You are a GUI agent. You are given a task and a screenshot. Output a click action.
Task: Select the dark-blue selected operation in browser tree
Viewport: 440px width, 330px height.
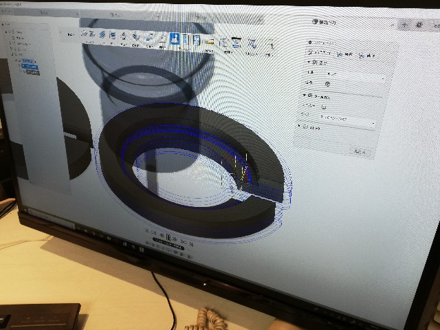coord(30,67)
